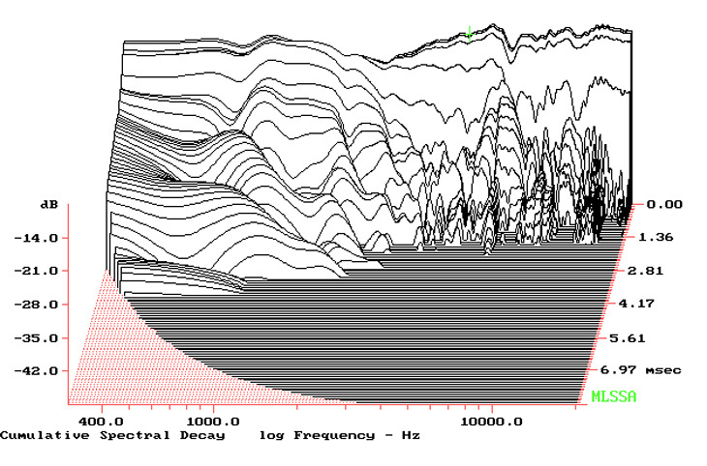707x466 pixels.
Task: Select the 400.0 frequency axis label
Action: click(x=99, y=422)
